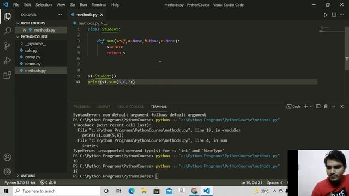Collapse the Open Editors section
The height and width of the screenshot is (196, 349).
(x=33, y=23)
